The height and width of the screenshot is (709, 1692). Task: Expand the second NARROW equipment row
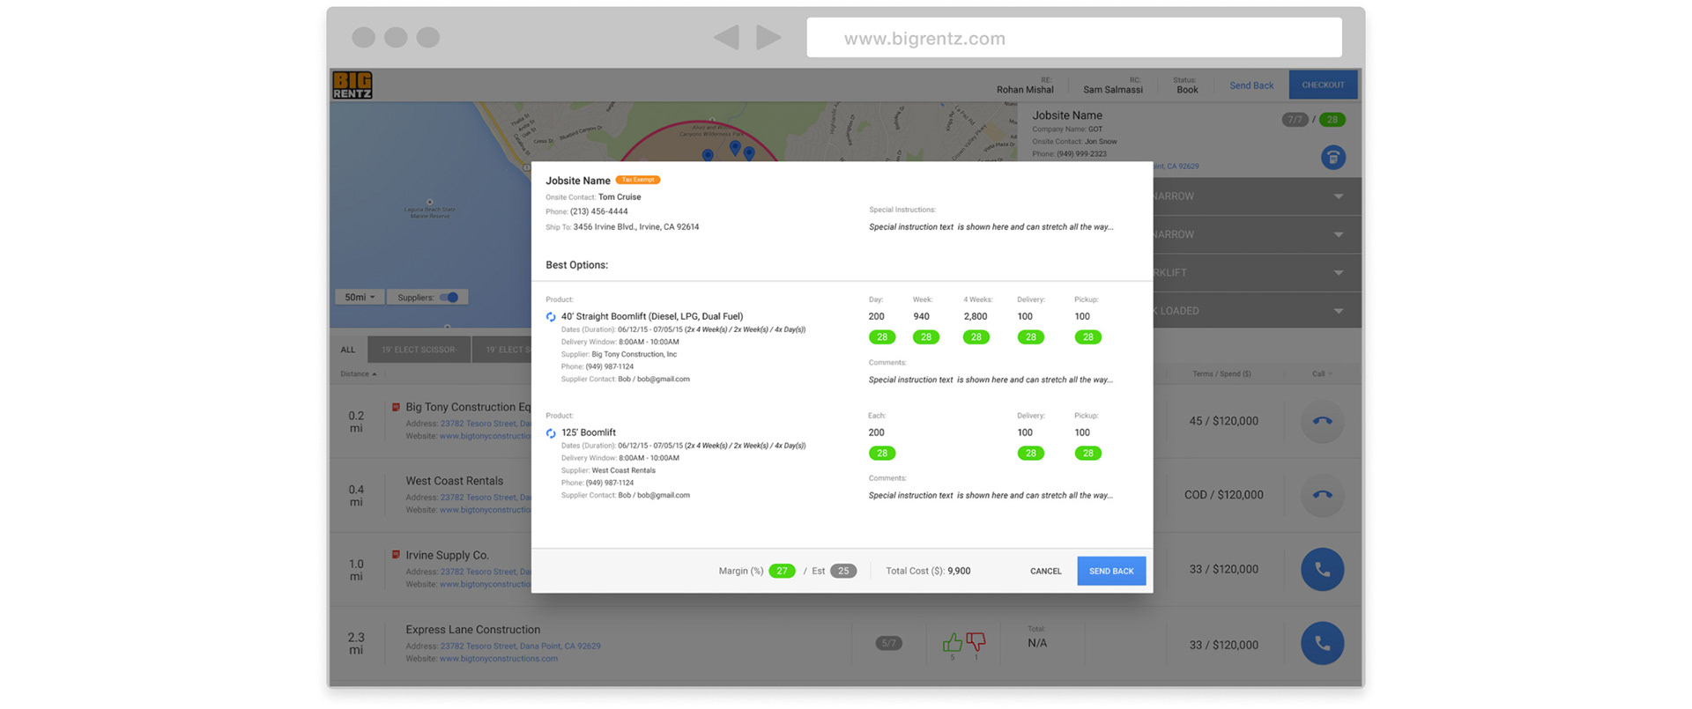click(1258, 234)
